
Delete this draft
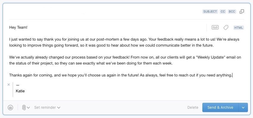point(193,108)
